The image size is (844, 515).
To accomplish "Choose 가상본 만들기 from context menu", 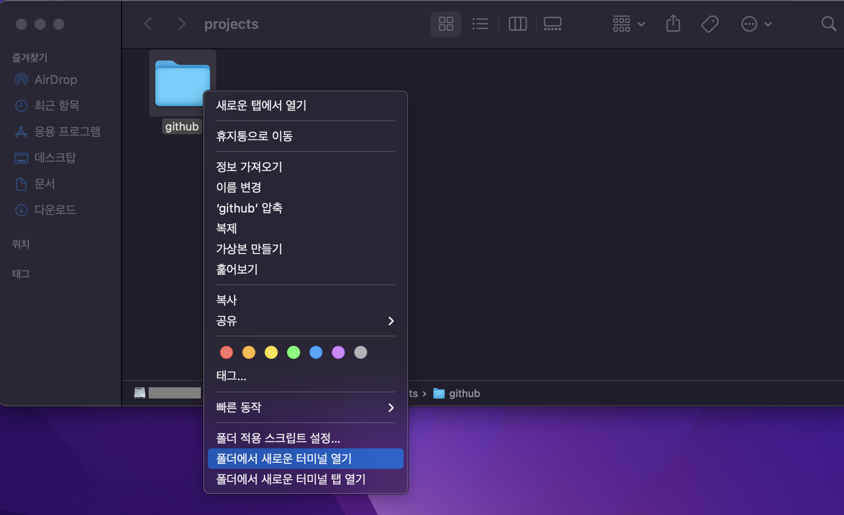I will [x=306, y=249].
